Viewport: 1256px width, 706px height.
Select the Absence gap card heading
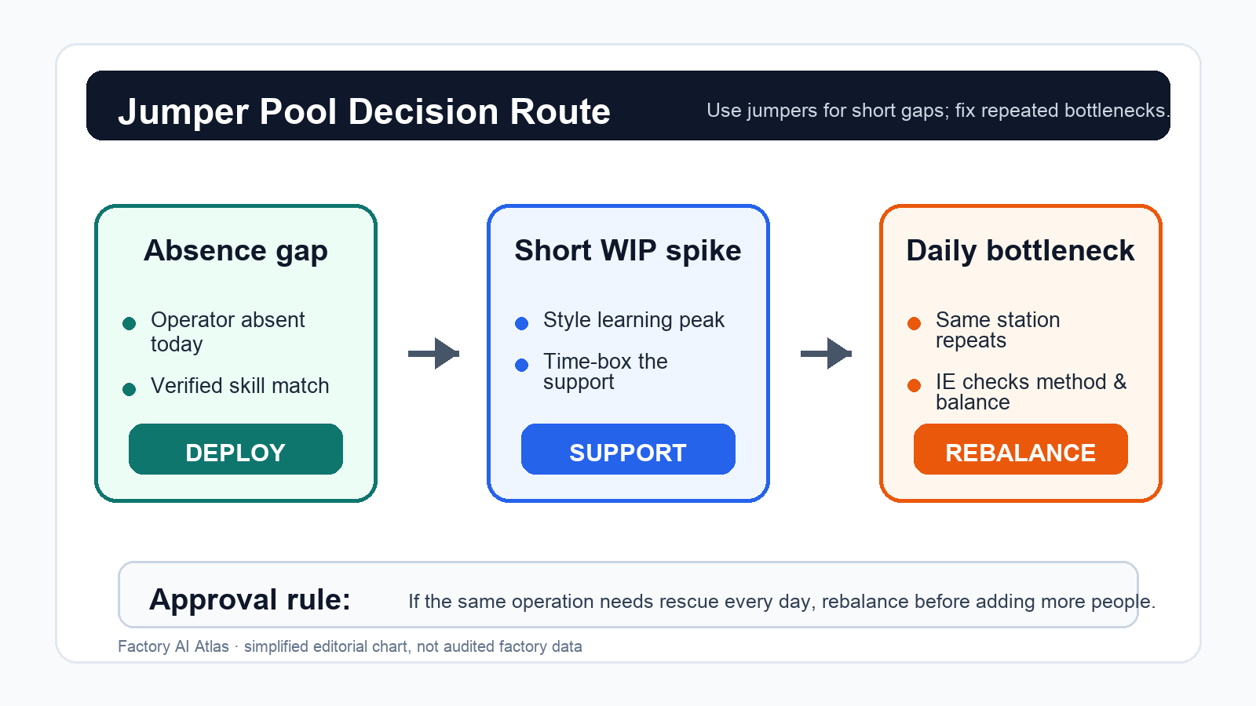[x=235, y=251]
